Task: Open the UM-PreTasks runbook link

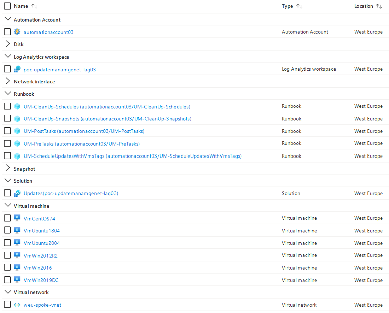Action: tap(82, 144)
